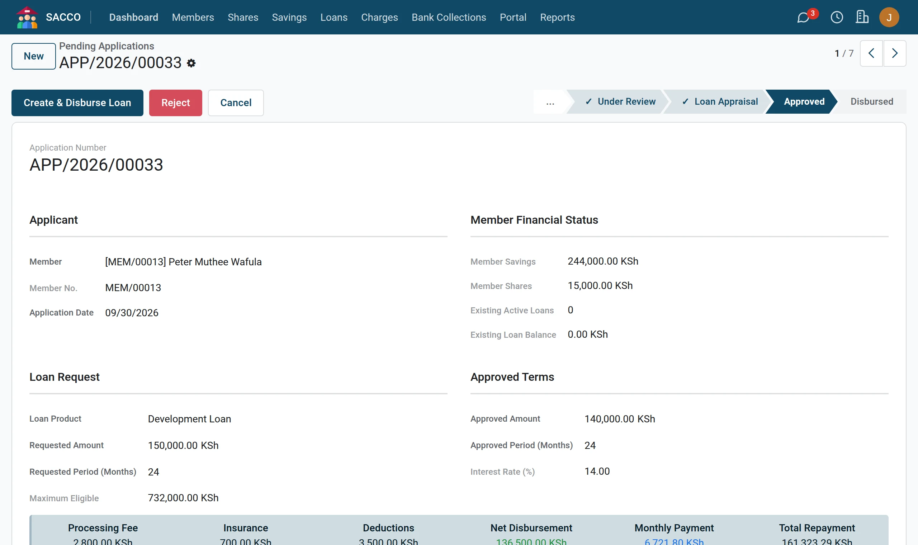Click the New button

pos(34,56)
